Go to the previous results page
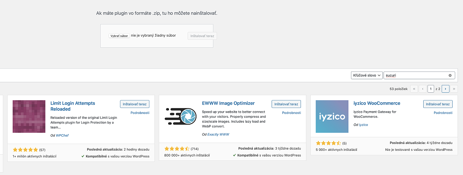463x175 pixels. pos(423,89)
